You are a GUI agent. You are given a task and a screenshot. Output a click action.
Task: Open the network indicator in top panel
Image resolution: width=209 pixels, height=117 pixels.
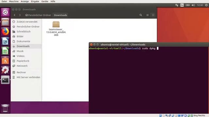click(x=177, y=5)
